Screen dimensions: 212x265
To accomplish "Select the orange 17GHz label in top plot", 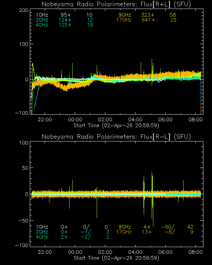I will pyautogui.click(x=123, y=20).
